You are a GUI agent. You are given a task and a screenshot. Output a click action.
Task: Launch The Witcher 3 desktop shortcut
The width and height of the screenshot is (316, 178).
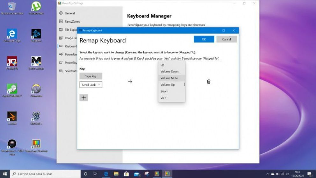click(x=12, y=147)
